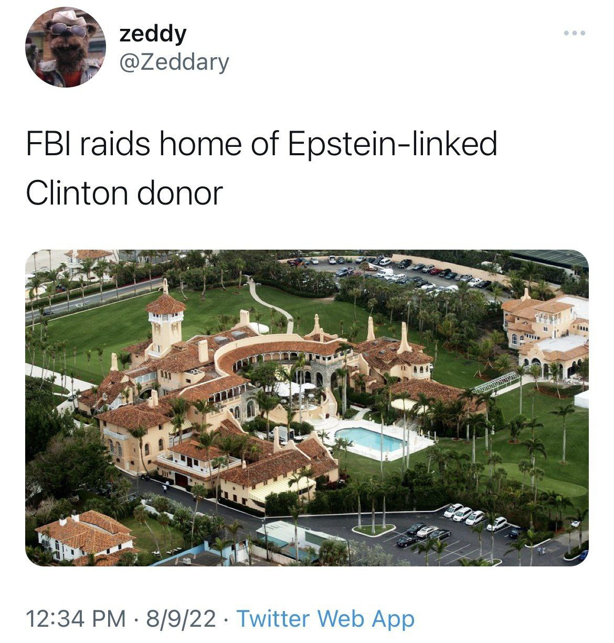Select the 8/9/22 date text
614x643 pixels.
pos(181,618)
